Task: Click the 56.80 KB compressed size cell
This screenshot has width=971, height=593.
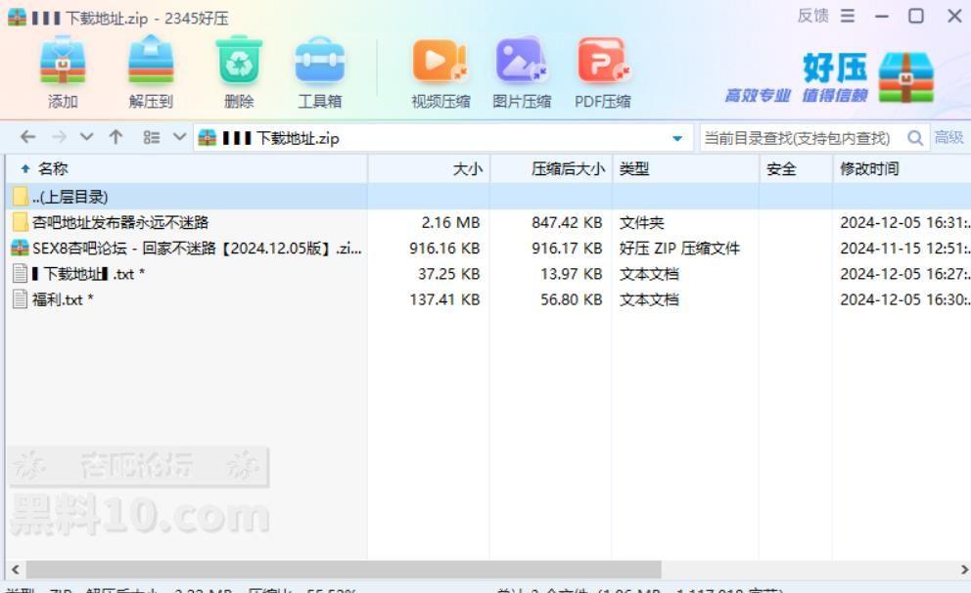Action: (571, 299)
